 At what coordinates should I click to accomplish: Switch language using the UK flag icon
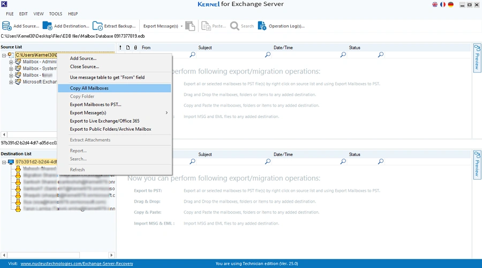click(434, 5)
